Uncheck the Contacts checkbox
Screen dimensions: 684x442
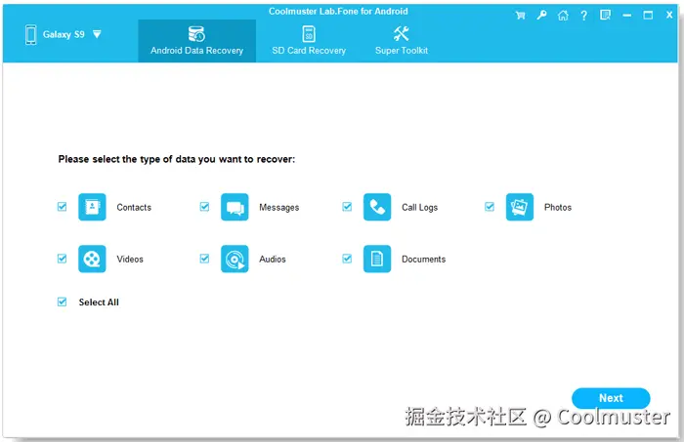[62, 207]
